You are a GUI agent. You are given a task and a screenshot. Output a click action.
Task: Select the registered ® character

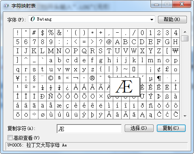coord(92,78)
